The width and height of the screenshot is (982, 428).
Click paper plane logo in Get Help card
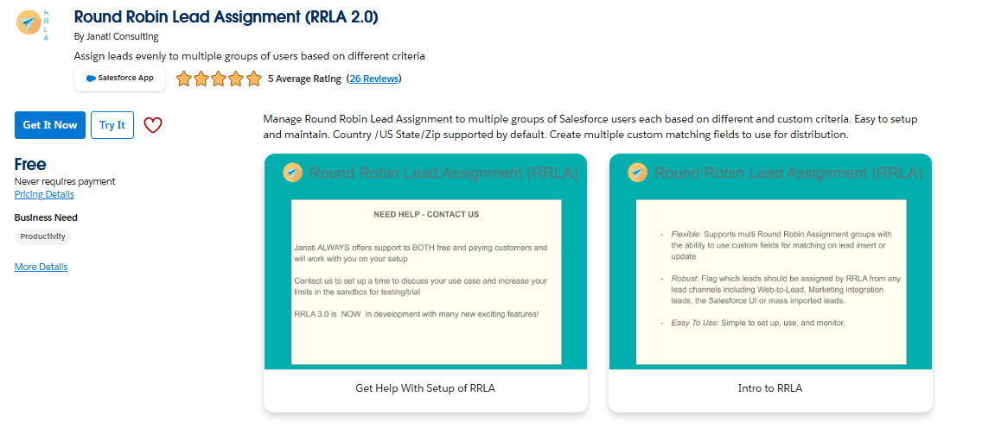[x=292, y=173]
